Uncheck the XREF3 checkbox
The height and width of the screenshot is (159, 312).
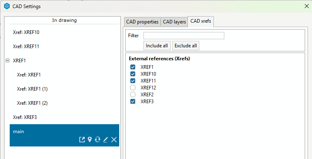[x=133, y=102]
